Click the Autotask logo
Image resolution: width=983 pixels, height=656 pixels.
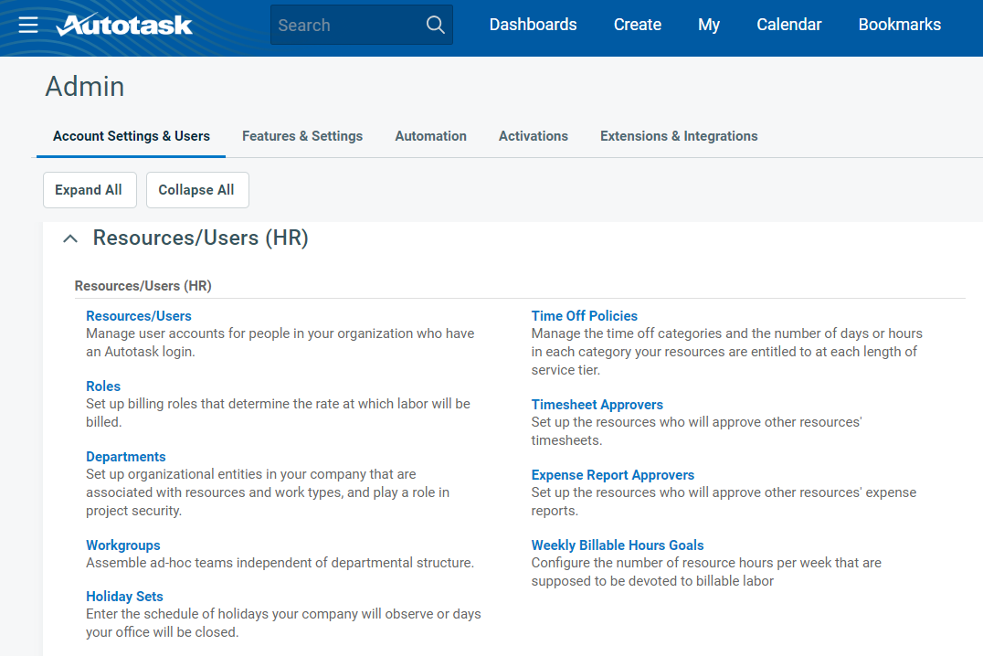124,25
